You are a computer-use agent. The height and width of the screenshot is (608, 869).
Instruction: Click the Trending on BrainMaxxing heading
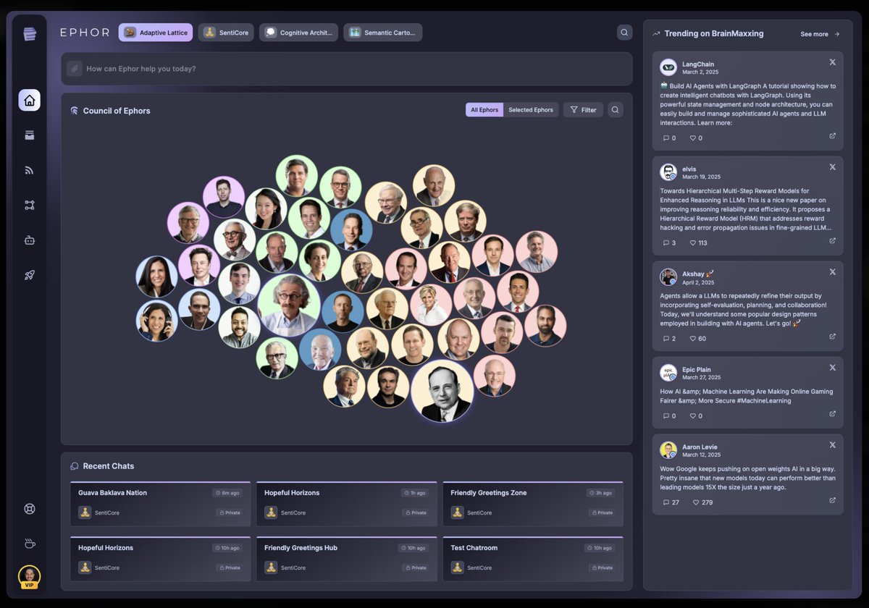(x=714, y=34)
